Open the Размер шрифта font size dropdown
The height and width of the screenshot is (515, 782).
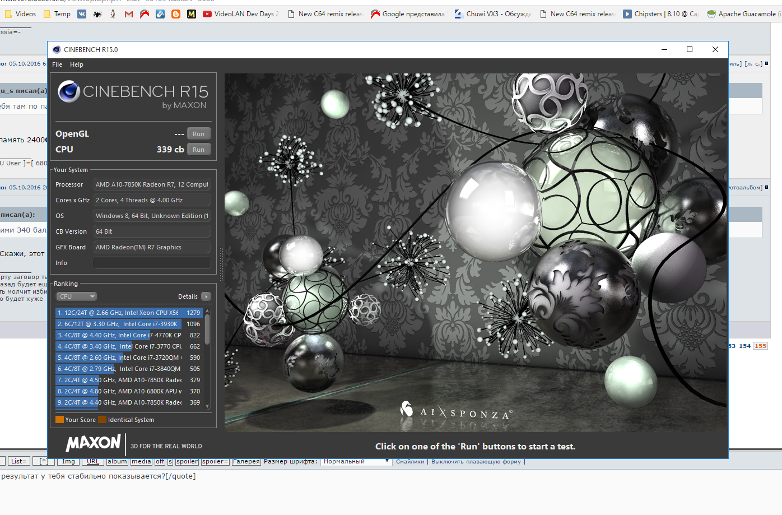coord(356,462)
